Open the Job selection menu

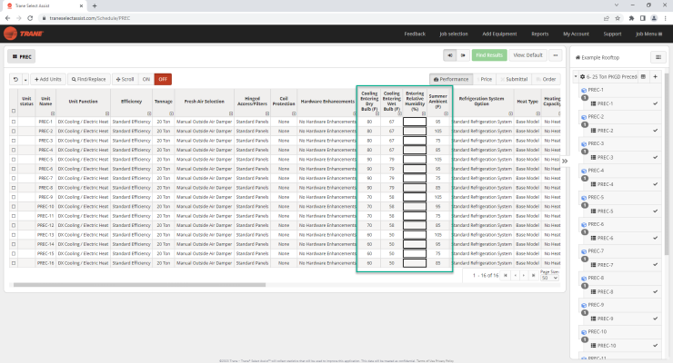pos(454,34)
